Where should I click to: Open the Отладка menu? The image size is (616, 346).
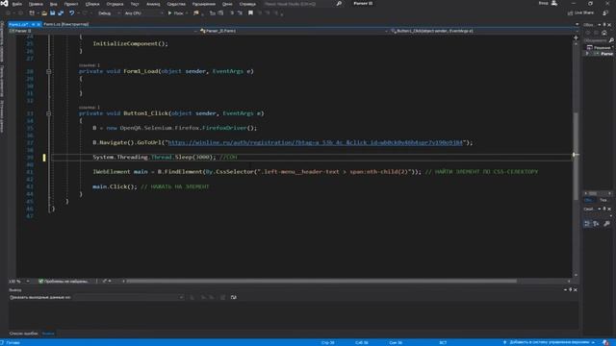coord(115,4)
